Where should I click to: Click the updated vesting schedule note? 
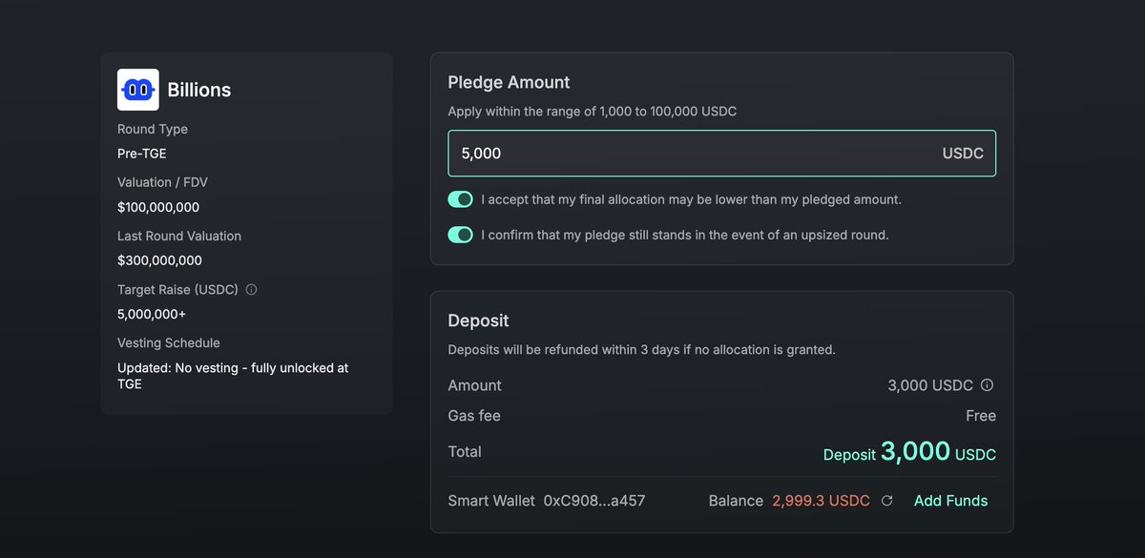(232, 376)
